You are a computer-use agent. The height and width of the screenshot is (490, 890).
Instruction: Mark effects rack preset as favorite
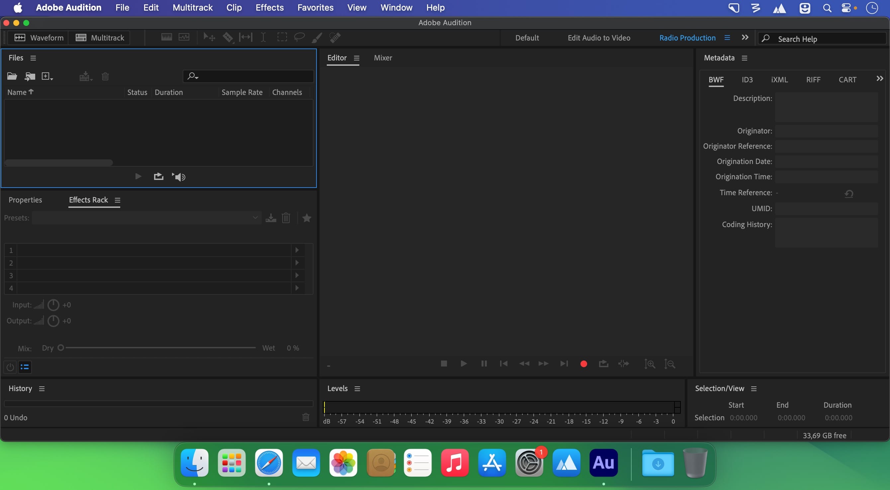pos(307,218)
